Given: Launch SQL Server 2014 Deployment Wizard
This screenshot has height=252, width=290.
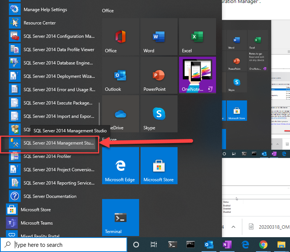Looking at the screenshot, I should [x=52, y=76].
